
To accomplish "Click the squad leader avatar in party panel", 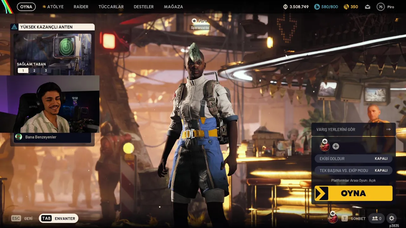I will [324, 146].
